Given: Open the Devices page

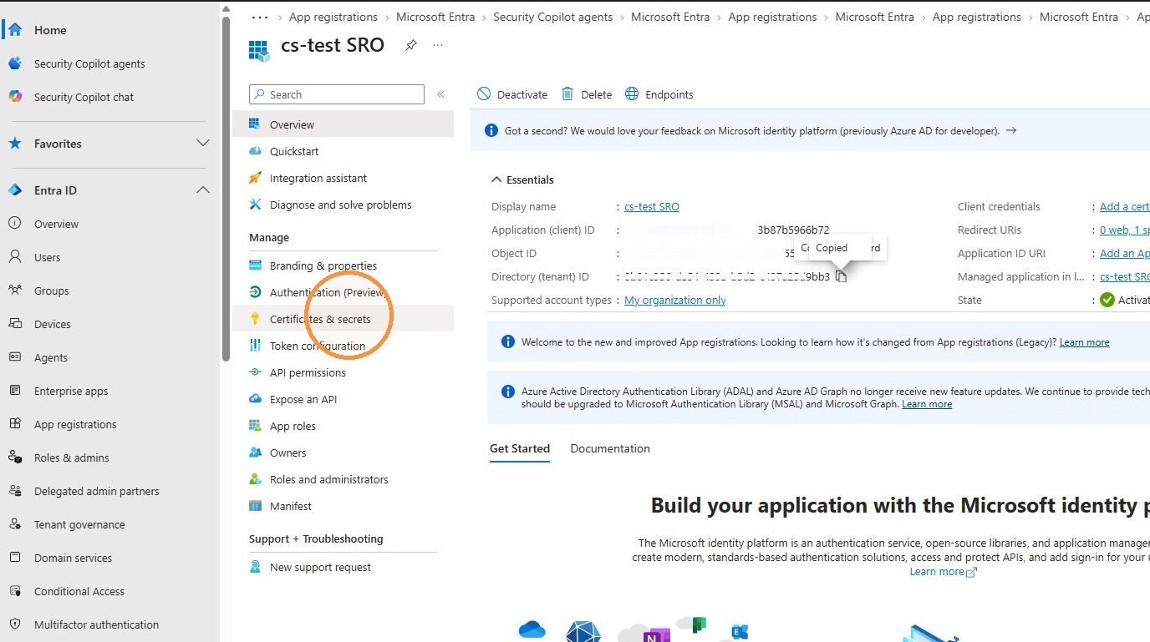Looking at the screenshot, I should pyautogui.click(x=52, y=324).
